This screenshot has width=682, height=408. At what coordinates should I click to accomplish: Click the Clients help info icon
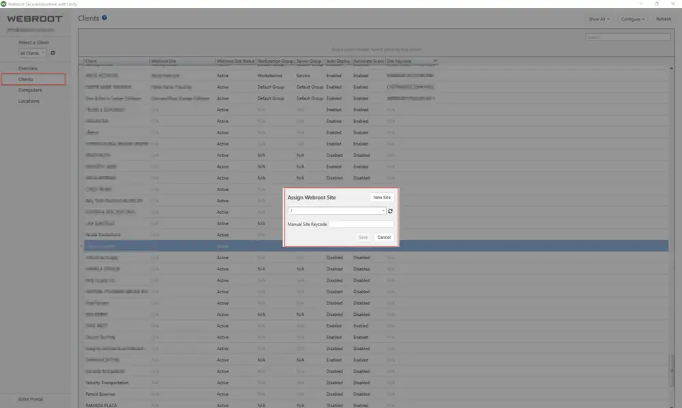(104, 18)
